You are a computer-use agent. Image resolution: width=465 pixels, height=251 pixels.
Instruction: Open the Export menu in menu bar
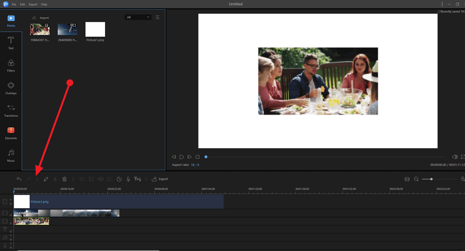click(x=33, y=4)
